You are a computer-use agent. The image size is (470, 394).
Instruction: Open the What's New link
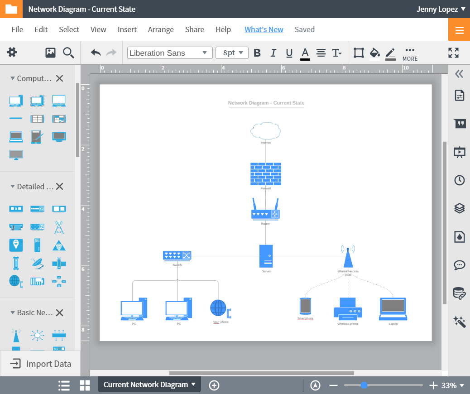pos(264,29)
